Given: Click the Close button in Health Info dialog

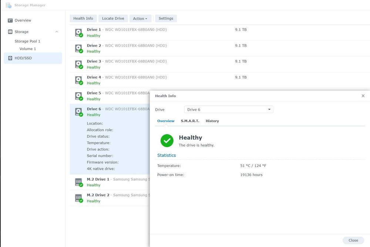Looking at the screenshot, I should tap(353, 240).
